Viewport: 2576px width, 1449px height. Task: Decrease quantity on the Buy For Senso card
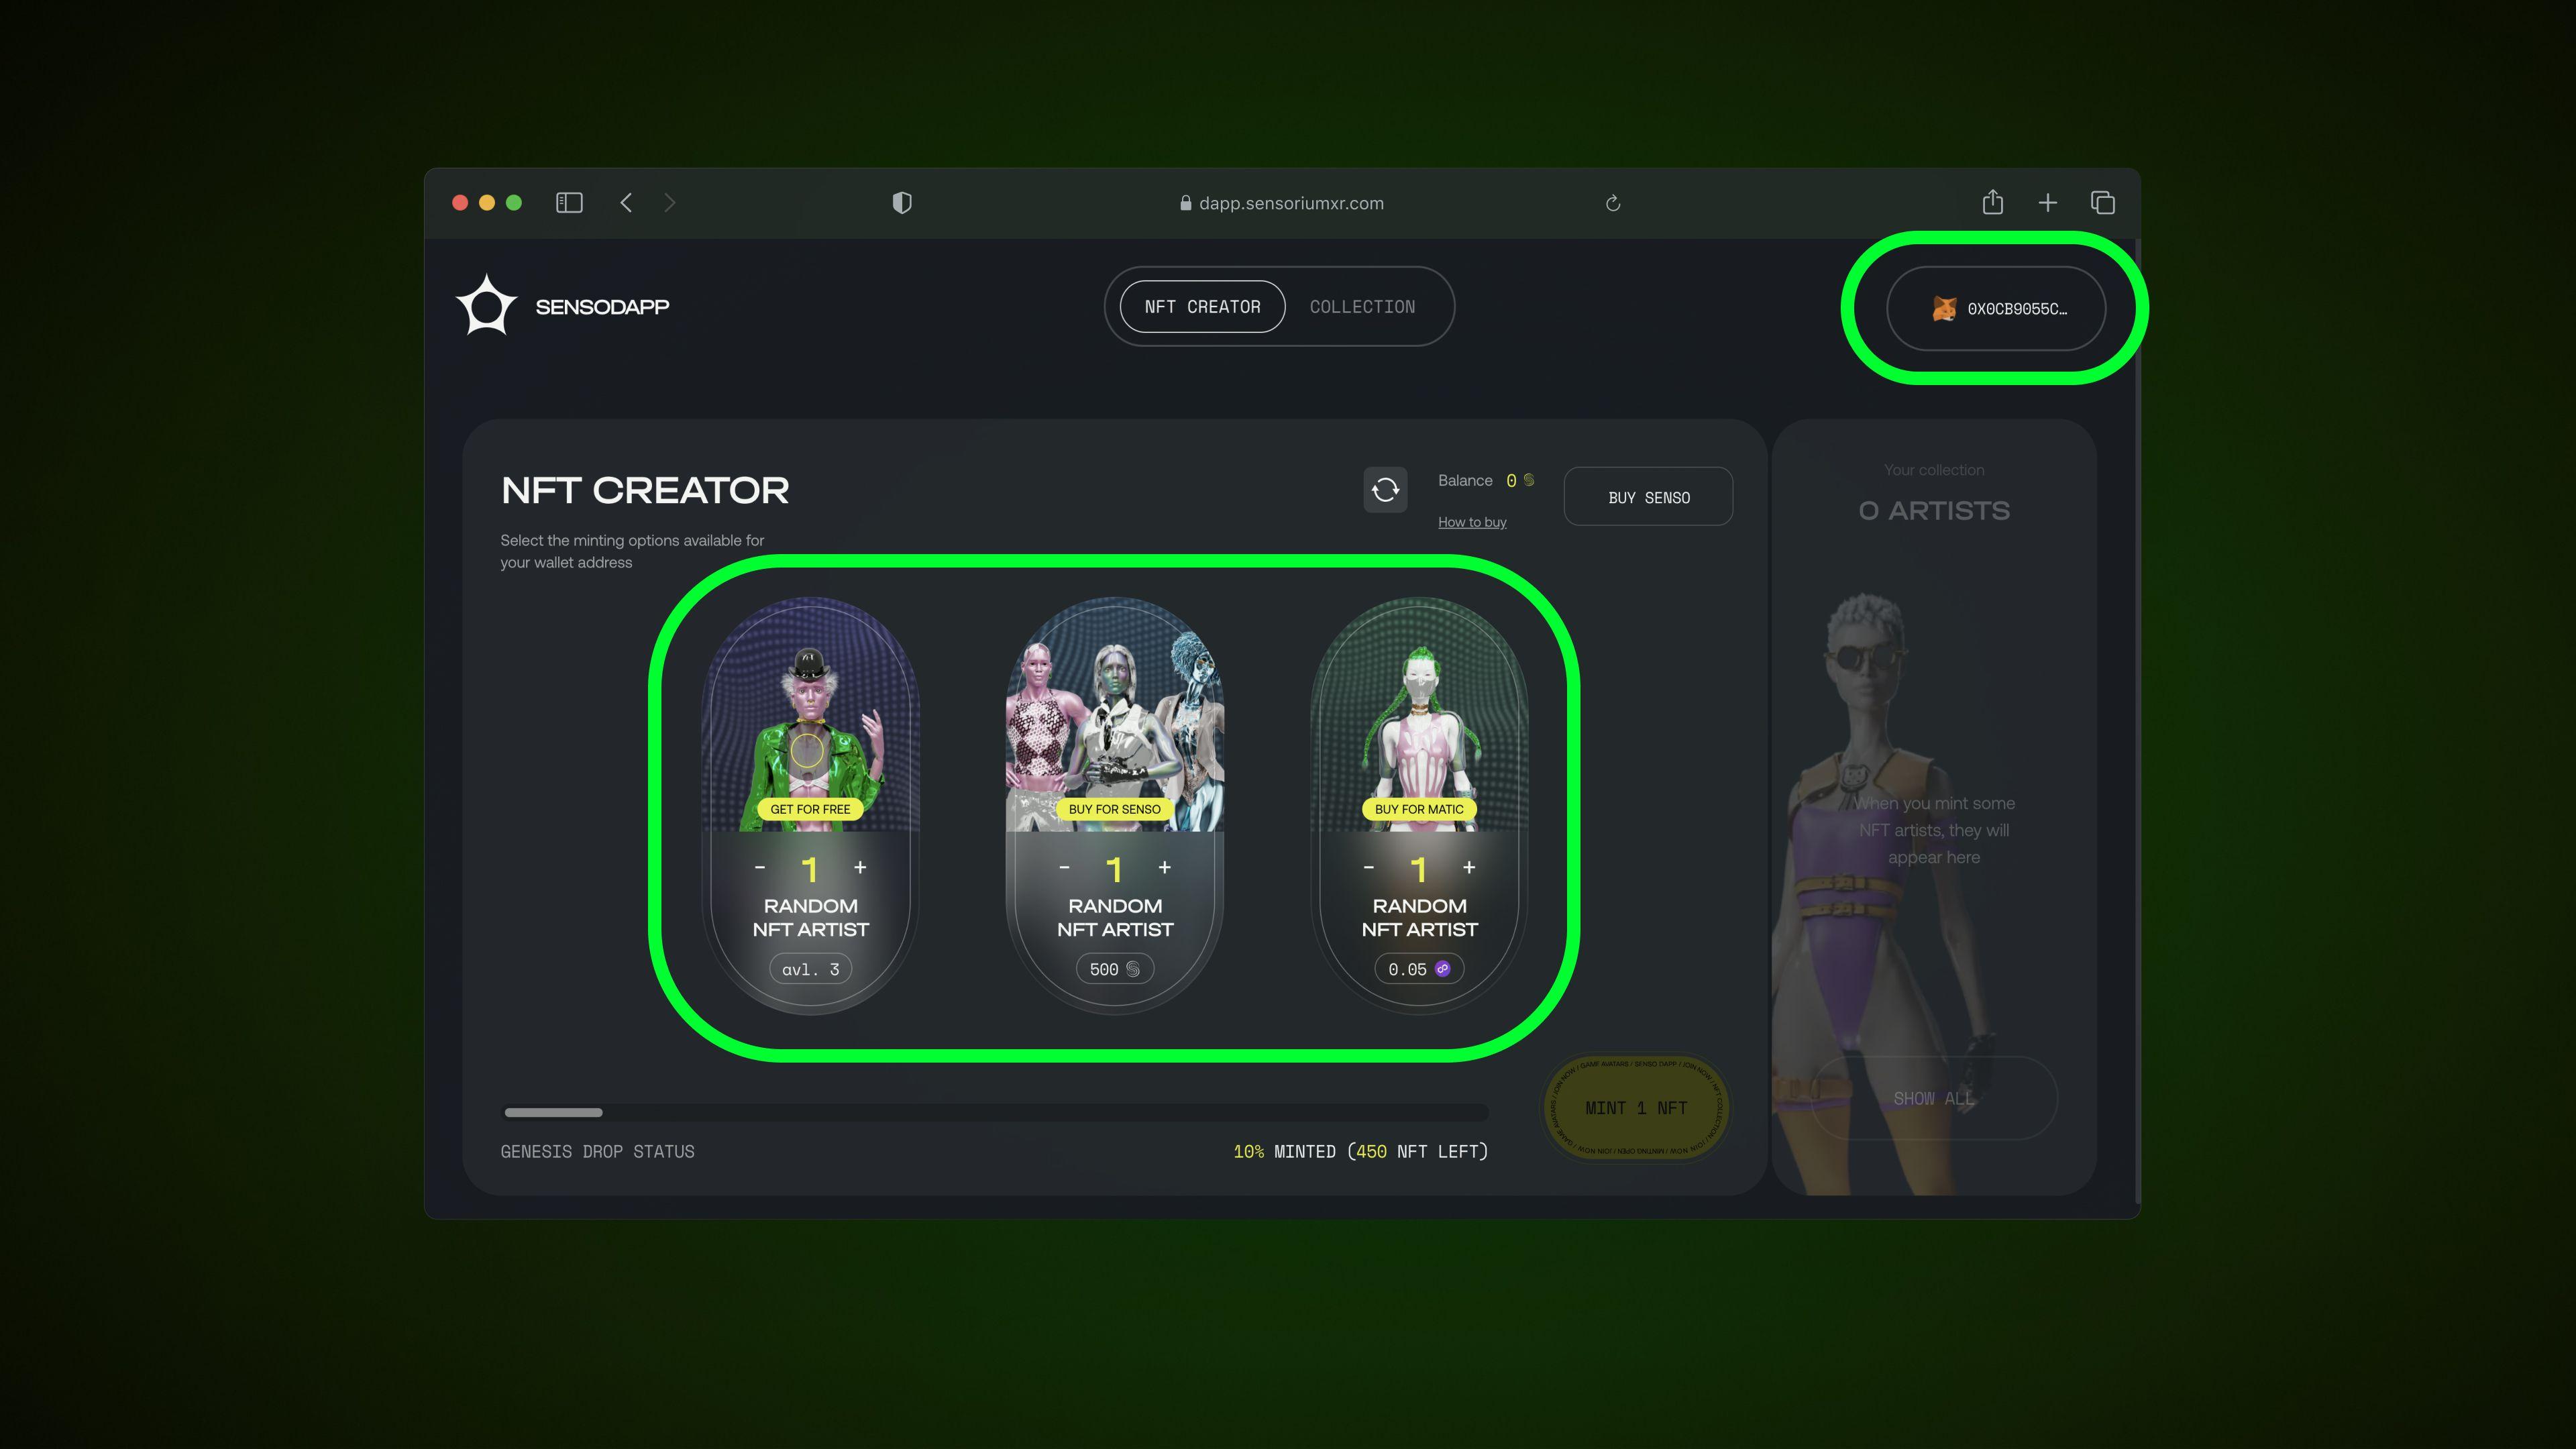click(x=1064, y=867)
